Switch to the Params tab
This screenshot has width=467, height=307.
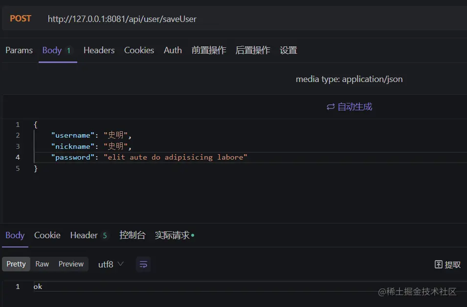tap(19, 50)
